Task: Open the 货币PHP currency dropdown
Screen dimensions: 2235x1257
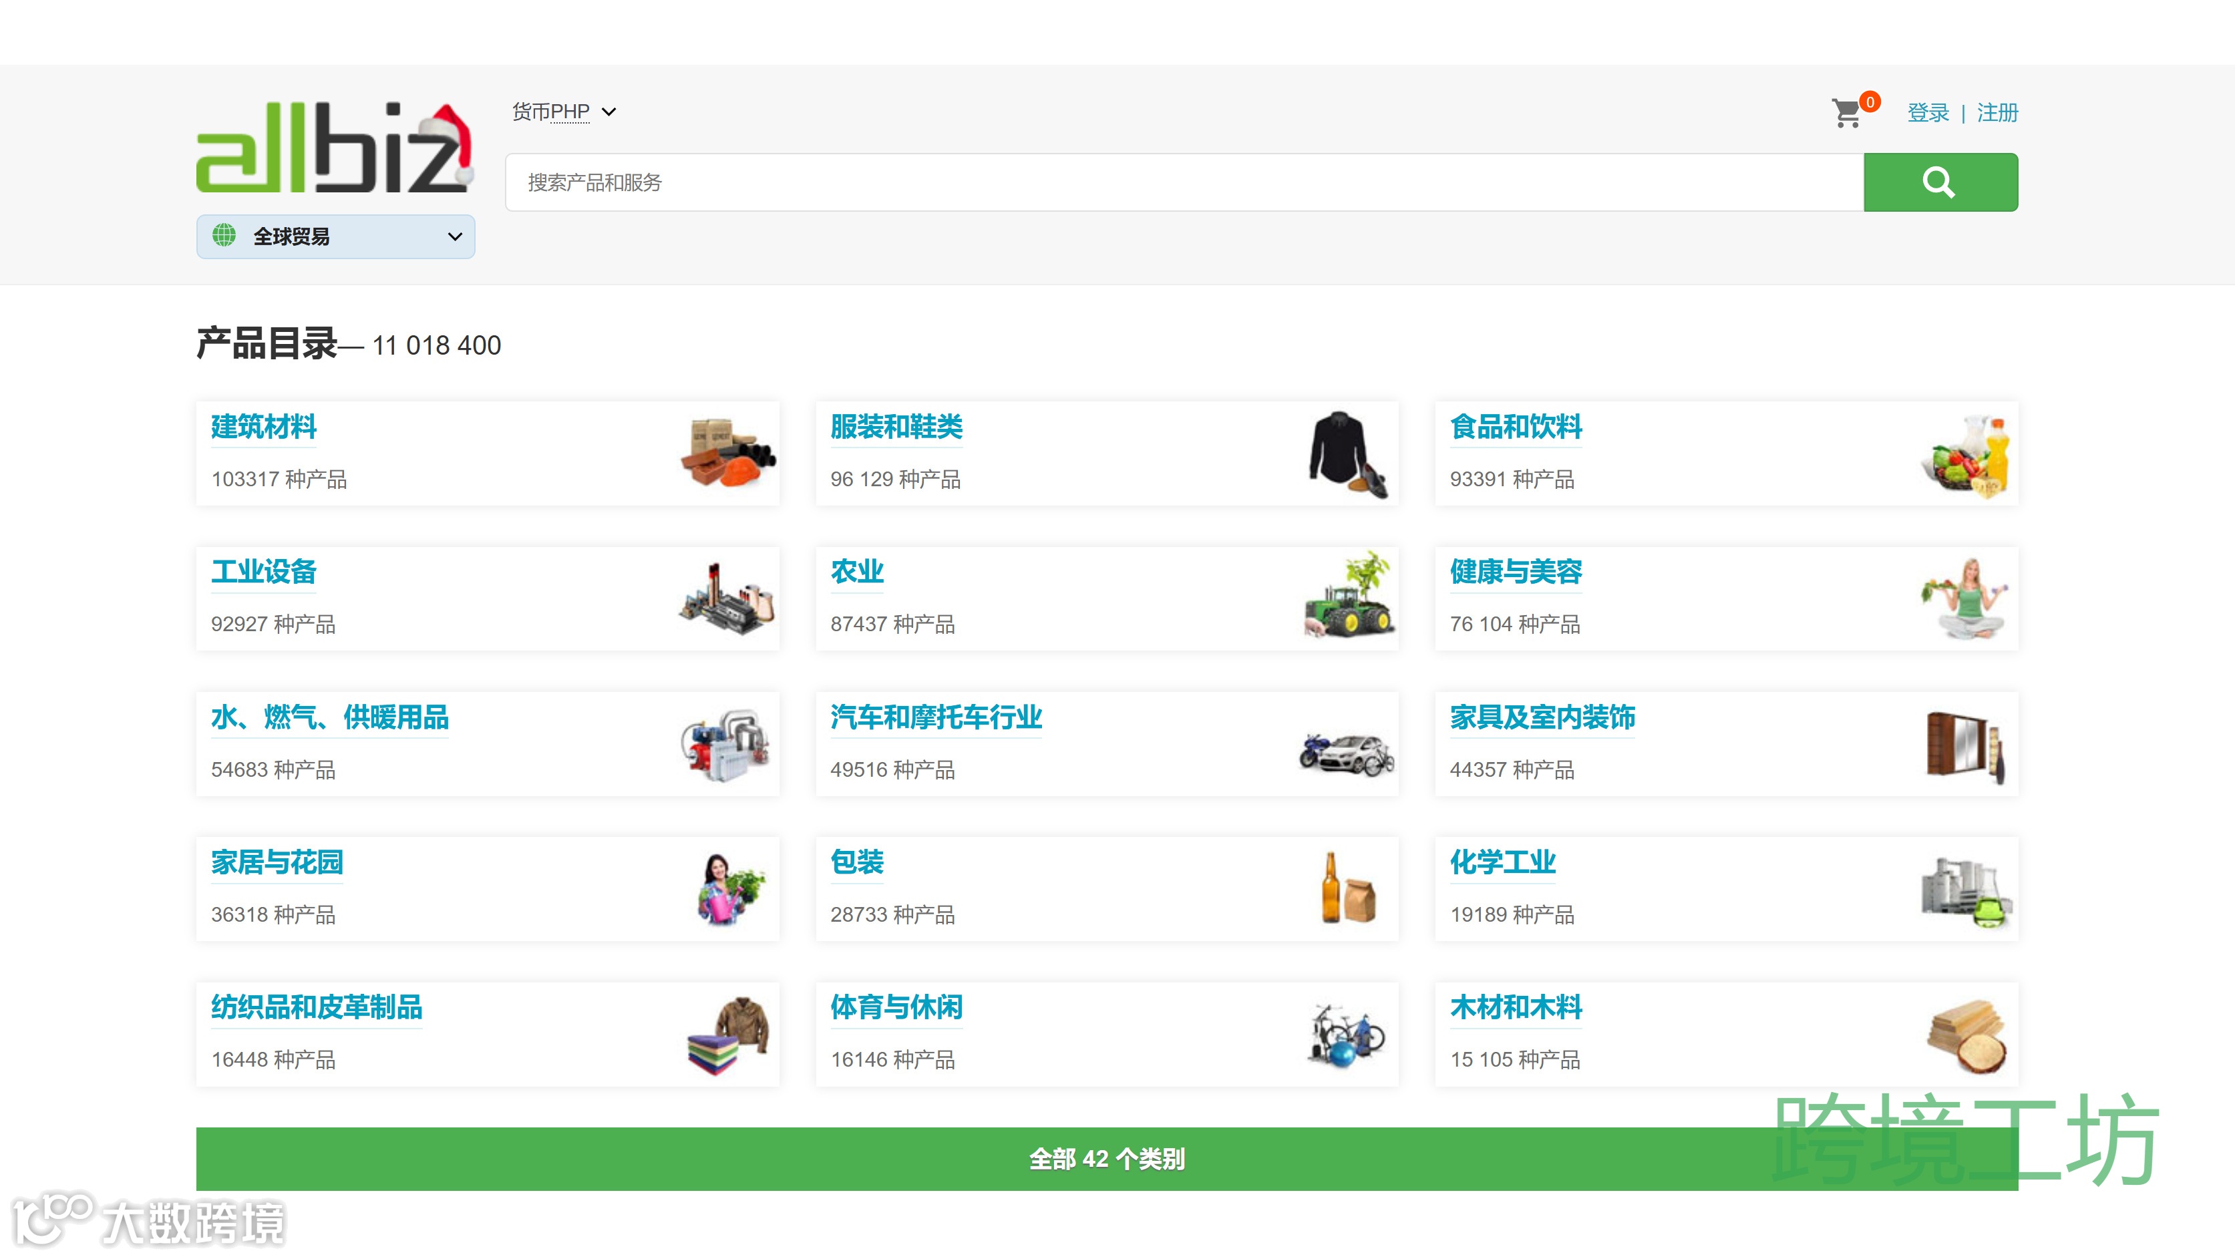Action: [x=551, y=112]
